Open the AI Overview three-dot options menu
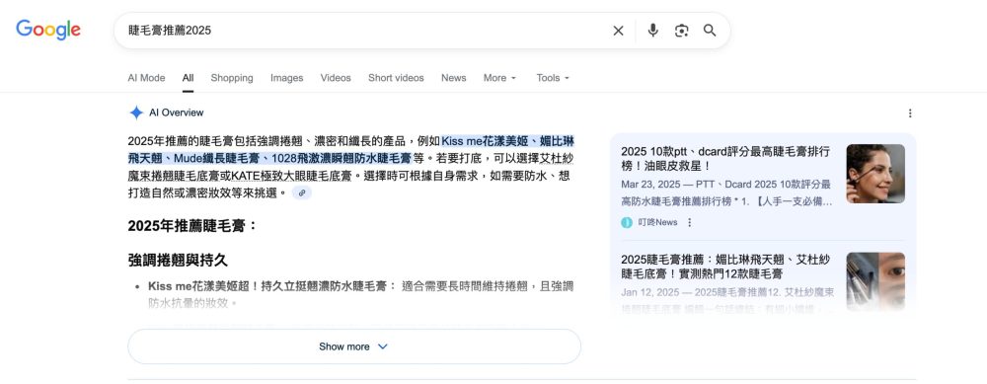Screen dimensions: 987x384 pyautogui.click(x=910, y=114)
